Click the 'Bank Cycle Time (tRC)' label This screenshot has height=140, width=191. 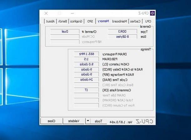[118, 85]
